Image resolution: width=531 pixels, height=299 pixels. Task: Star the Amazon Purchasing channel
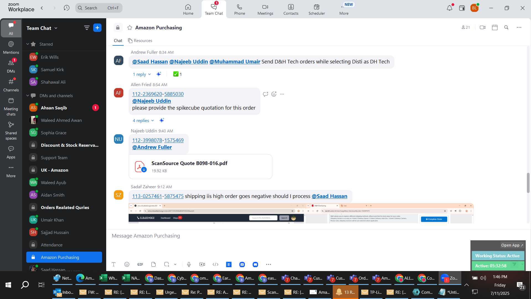point(129,27)
